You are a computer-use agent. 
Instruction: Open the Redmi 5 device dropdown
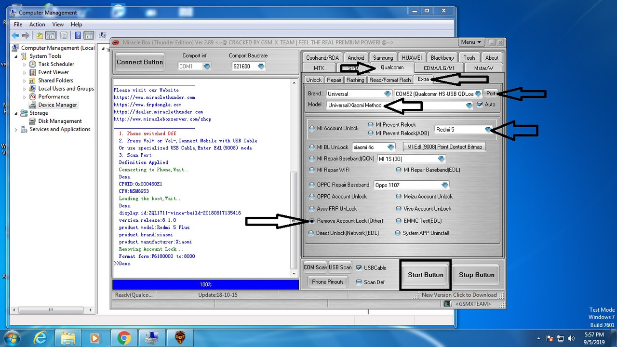click(x=488, y=130)
